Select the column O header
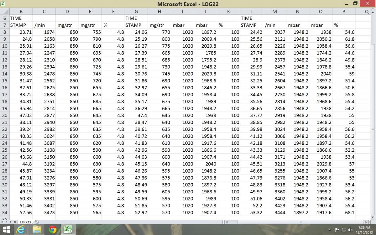The height and width of the screenshot is (235, 376). pos(321,12)
